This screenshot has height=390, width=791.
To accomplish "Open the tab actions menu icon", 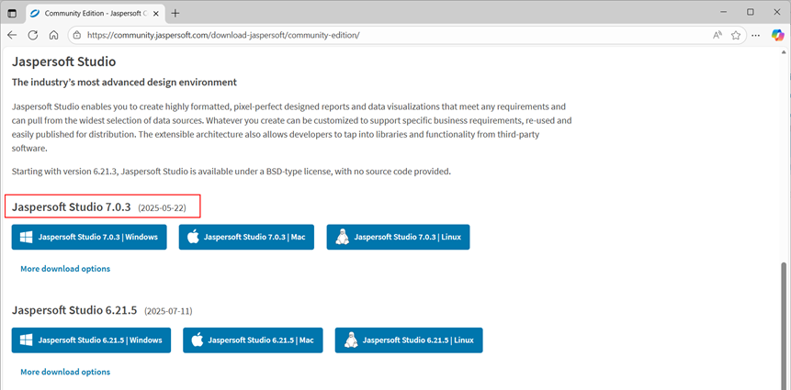I will click(x=12, y=13).
